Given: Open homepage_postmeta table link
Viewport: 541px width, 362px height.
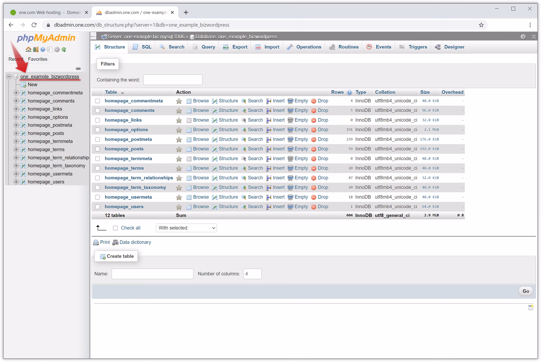Looking at the screenshot, I should (128, 139).
